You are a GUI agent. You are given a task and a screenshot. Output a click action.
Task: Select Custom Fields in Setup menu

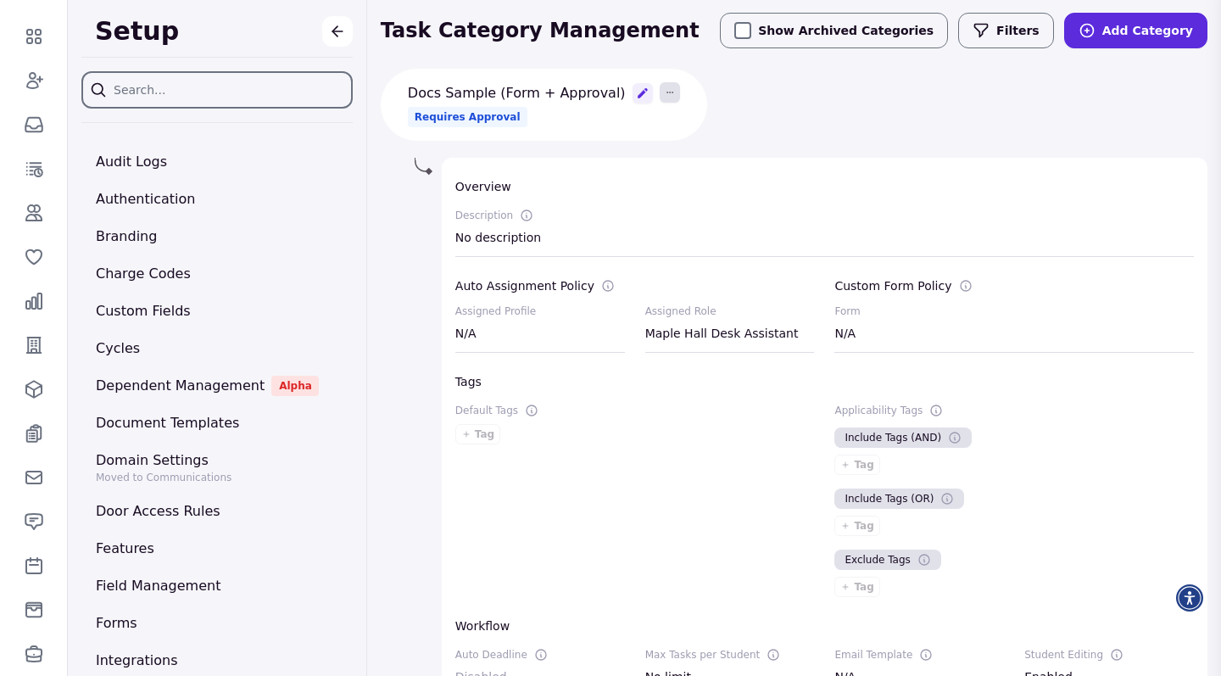click(x=143, y=310)
